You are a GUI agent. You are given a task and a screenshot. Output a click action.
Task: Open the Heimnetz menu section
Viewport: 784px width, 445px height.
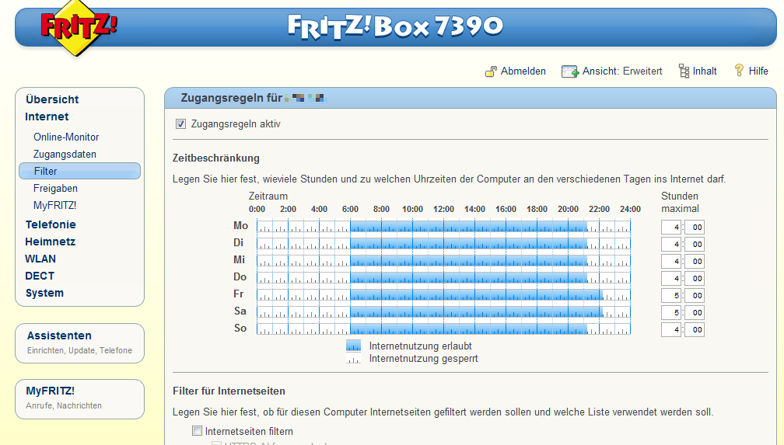[50, 242]
